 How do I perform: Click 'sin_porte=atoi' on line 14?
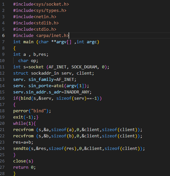tap(46, 86)
